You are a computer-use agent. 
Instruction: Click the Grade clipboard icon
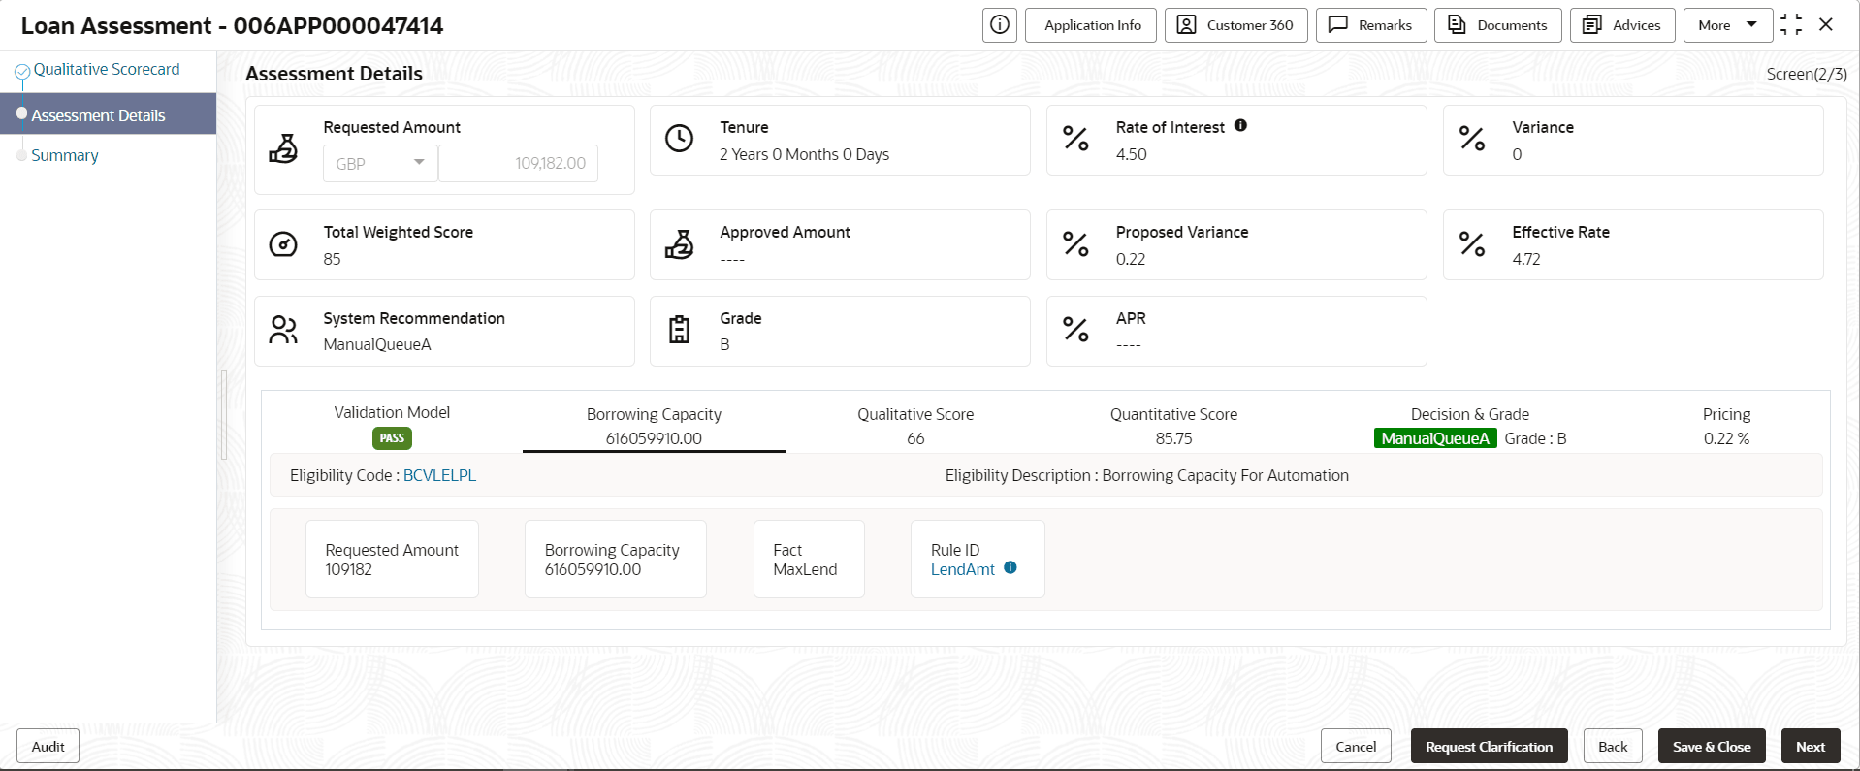(679, 330)
